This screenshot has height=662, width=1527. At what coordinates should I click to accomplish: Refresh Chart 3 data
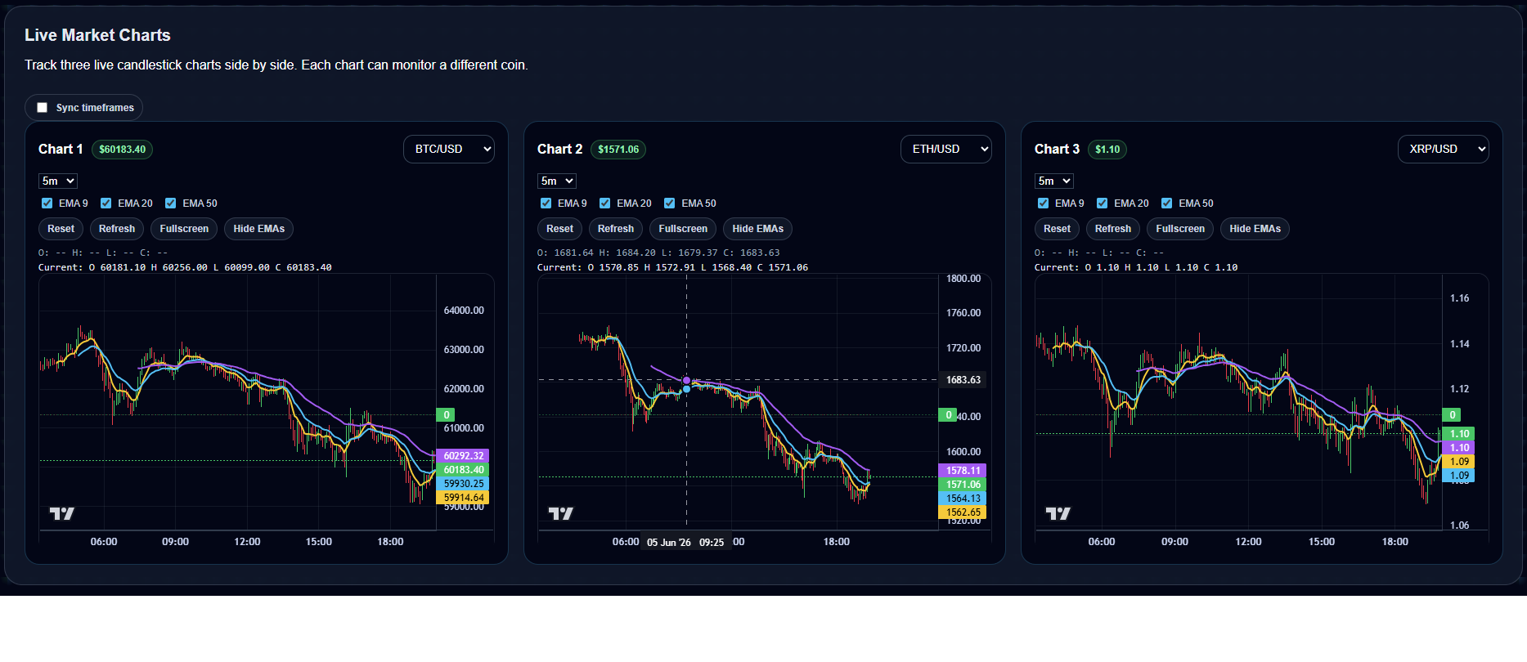(x=1113, y=229)
